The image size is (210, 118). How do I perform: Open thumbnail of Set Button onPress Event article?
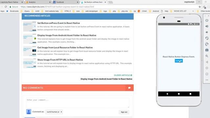(x=30, y=27)
